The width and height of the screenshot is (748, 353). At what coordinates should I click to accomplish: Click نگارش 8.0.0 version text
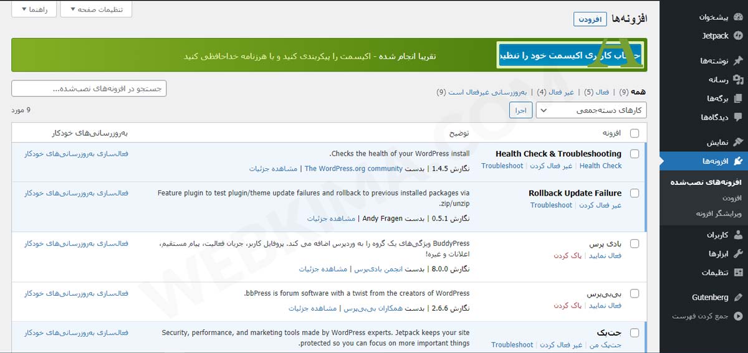tap(451, 269)
